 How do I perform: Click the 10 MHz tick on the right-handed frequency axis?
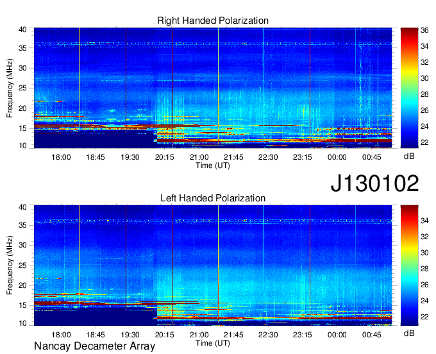[x=22, y=146]
